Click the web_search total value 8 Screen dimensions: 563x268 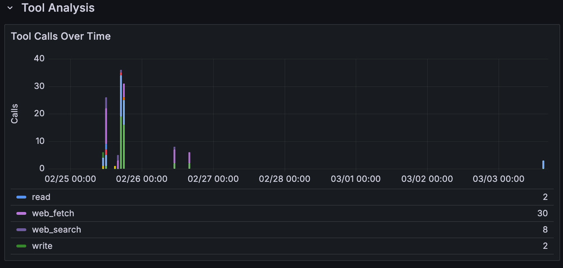pos(545,230)
